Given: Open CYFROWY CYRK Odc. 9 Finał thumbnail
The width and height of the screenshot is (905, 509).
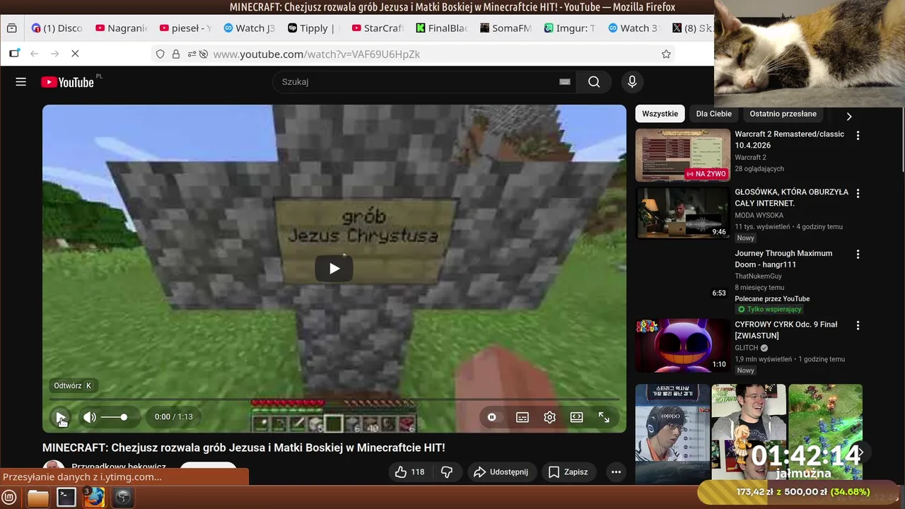Looking at the screenshot, I should 682,345.
